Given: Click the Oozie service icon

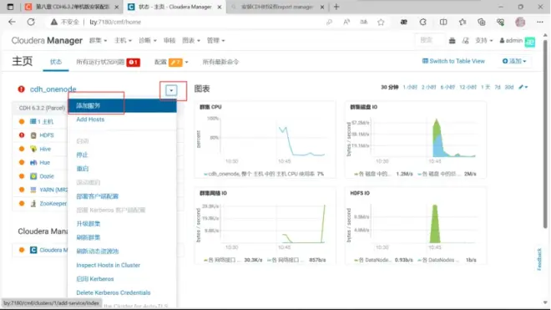Looking at the screenshot, I should coord(33,176).
